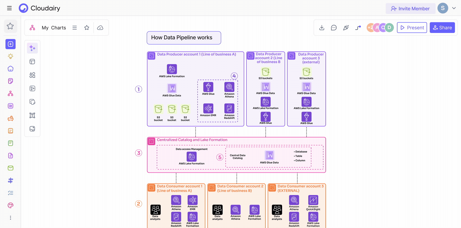This screenshot has height=228, width=461.
Task: Open the comments chat icon
Action: coord(334,28)
